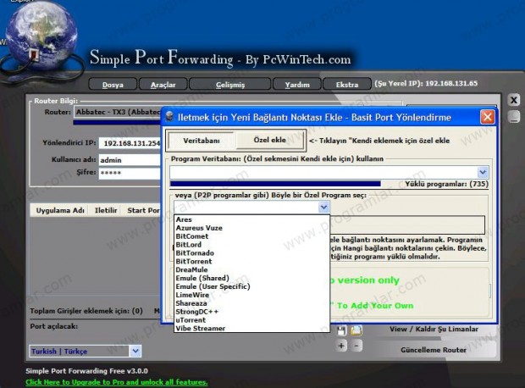Screen dimensions: 525x388
Task: Choose Shareaza from the list
Action: [x=251, y=303]
